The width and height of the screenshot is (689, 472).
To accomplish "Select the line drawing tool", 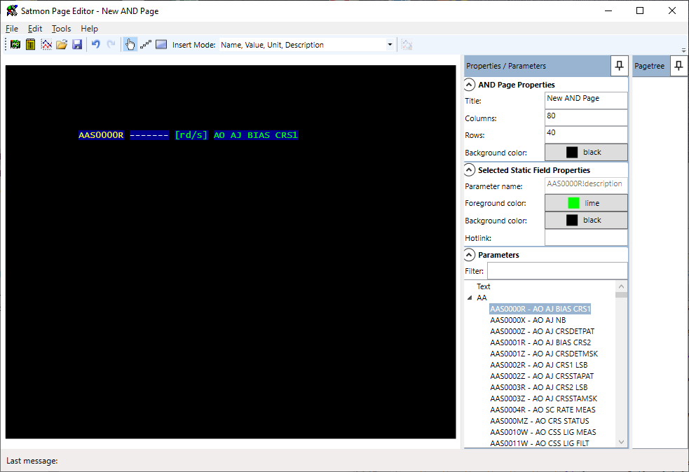I will (146, 45).
